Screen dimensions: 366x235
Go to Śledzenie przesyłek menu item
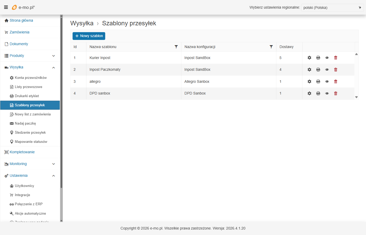(x=30, y=133)
